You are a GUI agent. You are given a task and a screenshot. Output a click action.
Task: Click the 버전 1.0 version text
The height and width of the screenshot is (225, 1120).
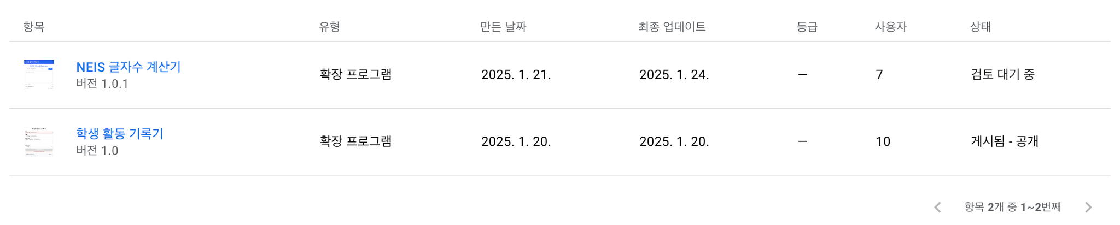coord(97,151)
